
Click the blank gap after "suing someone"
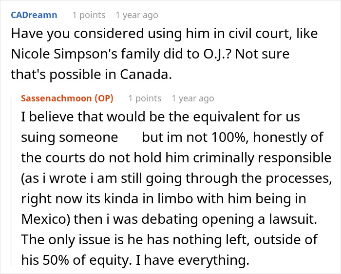(130, 137)
